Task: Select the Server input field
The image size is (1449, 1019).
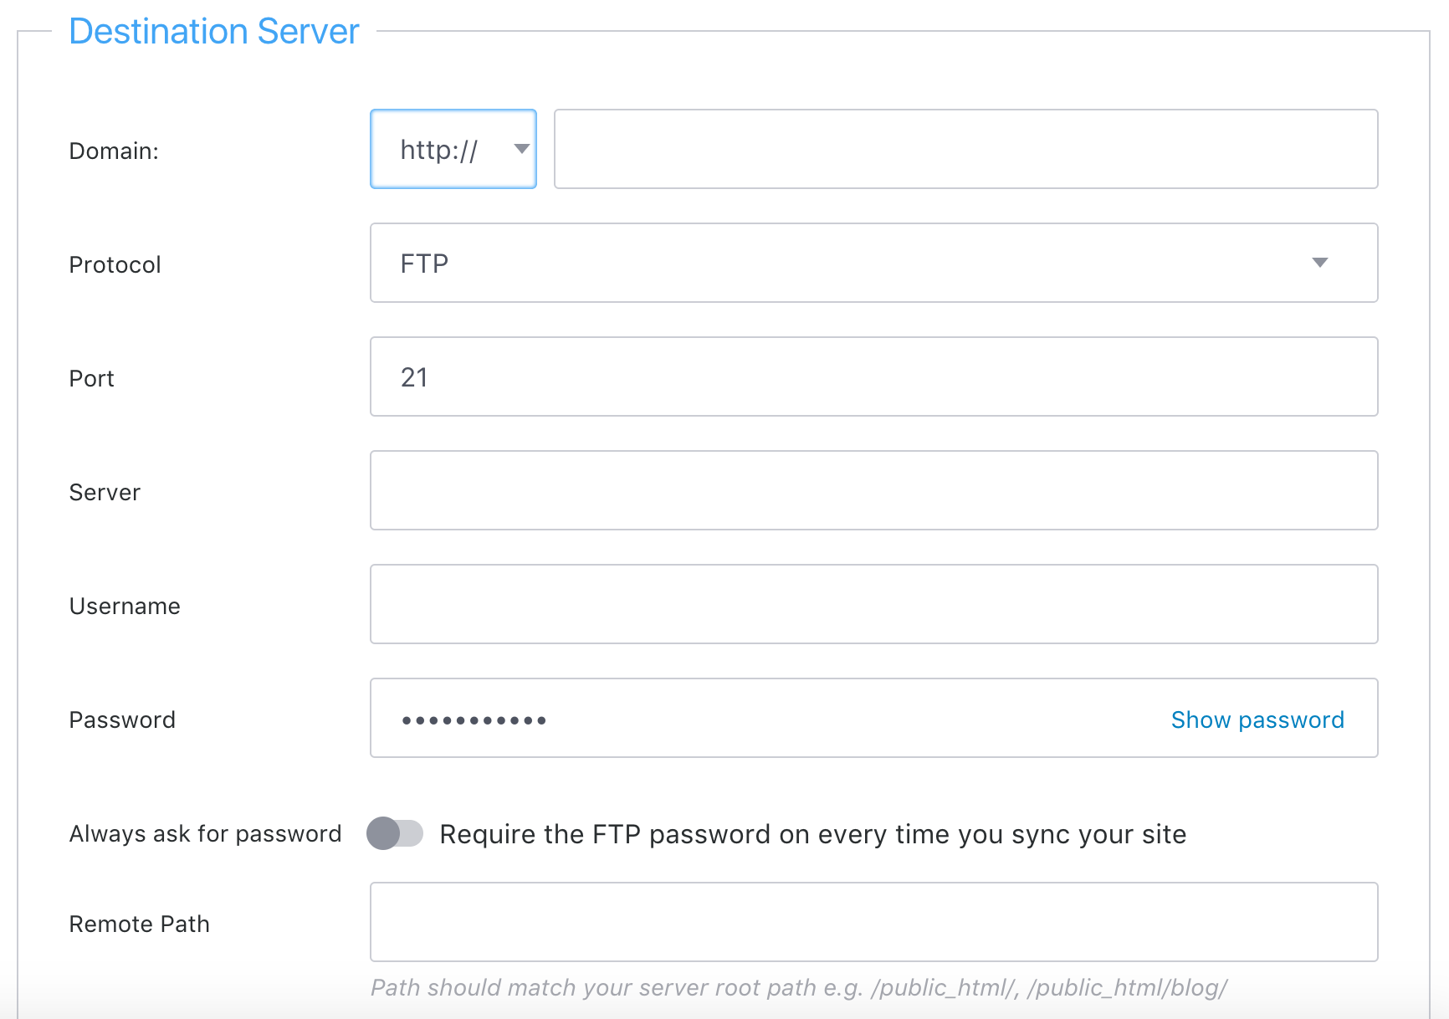Action: (x=873, y=490)
